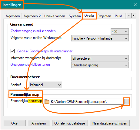This screenshot has height=130, width=140.
Task: Click the Aanhef label
Action: (x=16, y=85)
